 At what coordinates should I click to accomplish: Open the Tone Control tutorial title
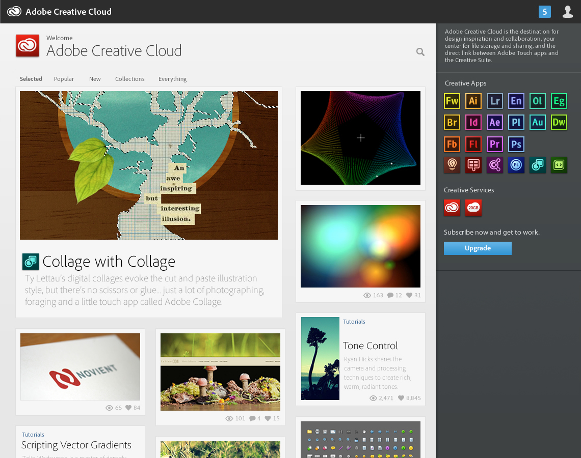(370, 346)
